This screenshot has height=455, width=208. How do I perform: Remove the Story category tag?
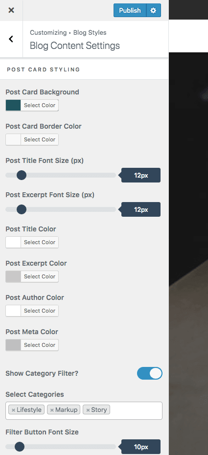click(88, 410)
